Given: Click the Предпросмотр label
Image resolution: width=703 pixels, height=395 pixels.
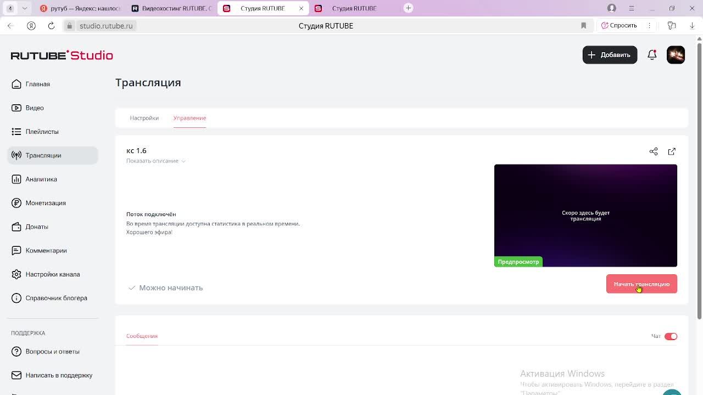Looking at the screenshot, I should [x=518, y=262].
